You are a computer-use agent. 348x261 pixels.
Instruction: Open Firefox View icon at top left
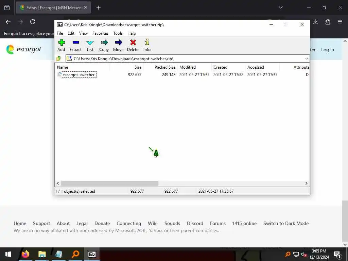click(7, 8)
